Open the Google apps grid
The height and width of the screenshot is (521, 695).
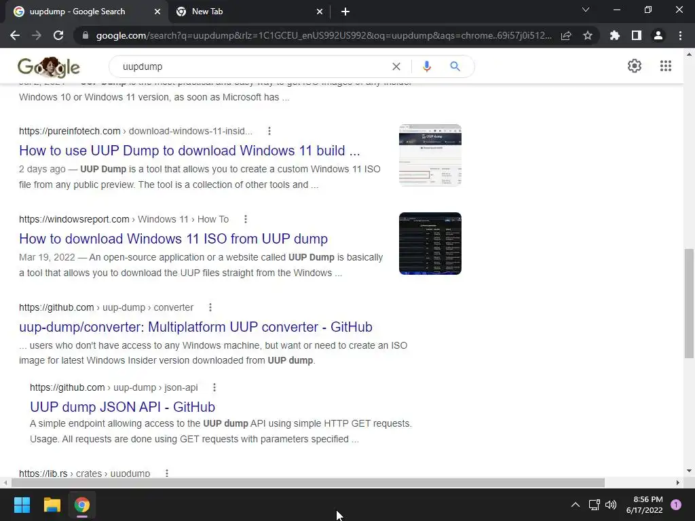tap(665, 66)
